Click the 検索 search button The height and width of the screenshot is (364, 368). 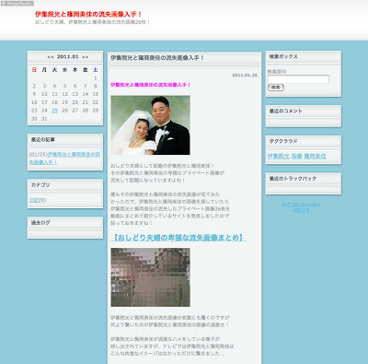click(276, 88)
